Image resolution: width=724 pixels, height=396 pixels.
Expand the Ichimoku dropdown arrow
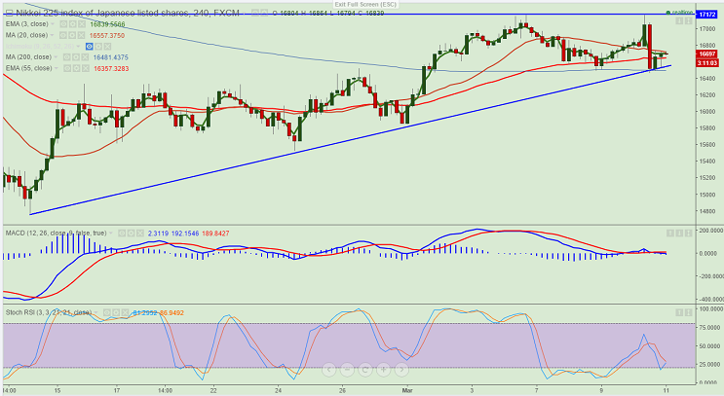78,47
